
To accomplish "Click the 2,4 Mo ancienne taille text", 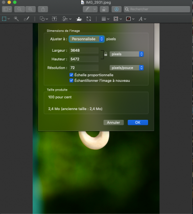I will [x=75, y=109].
